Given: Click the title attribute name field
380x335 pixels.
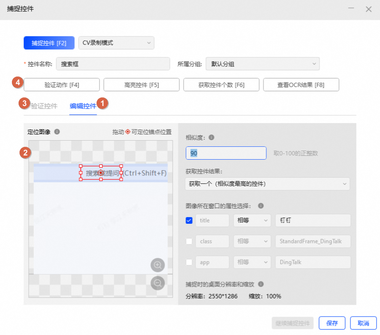Looking at the screenshot, I should point(212,220).
